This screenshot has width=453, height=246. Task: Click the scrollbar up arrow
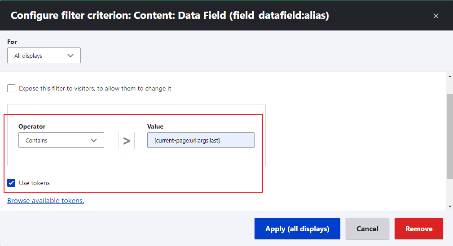[x=450, y=77]
